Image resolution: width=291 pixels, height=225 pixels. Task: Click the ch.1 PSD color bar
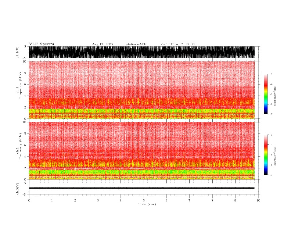(266, 94)
